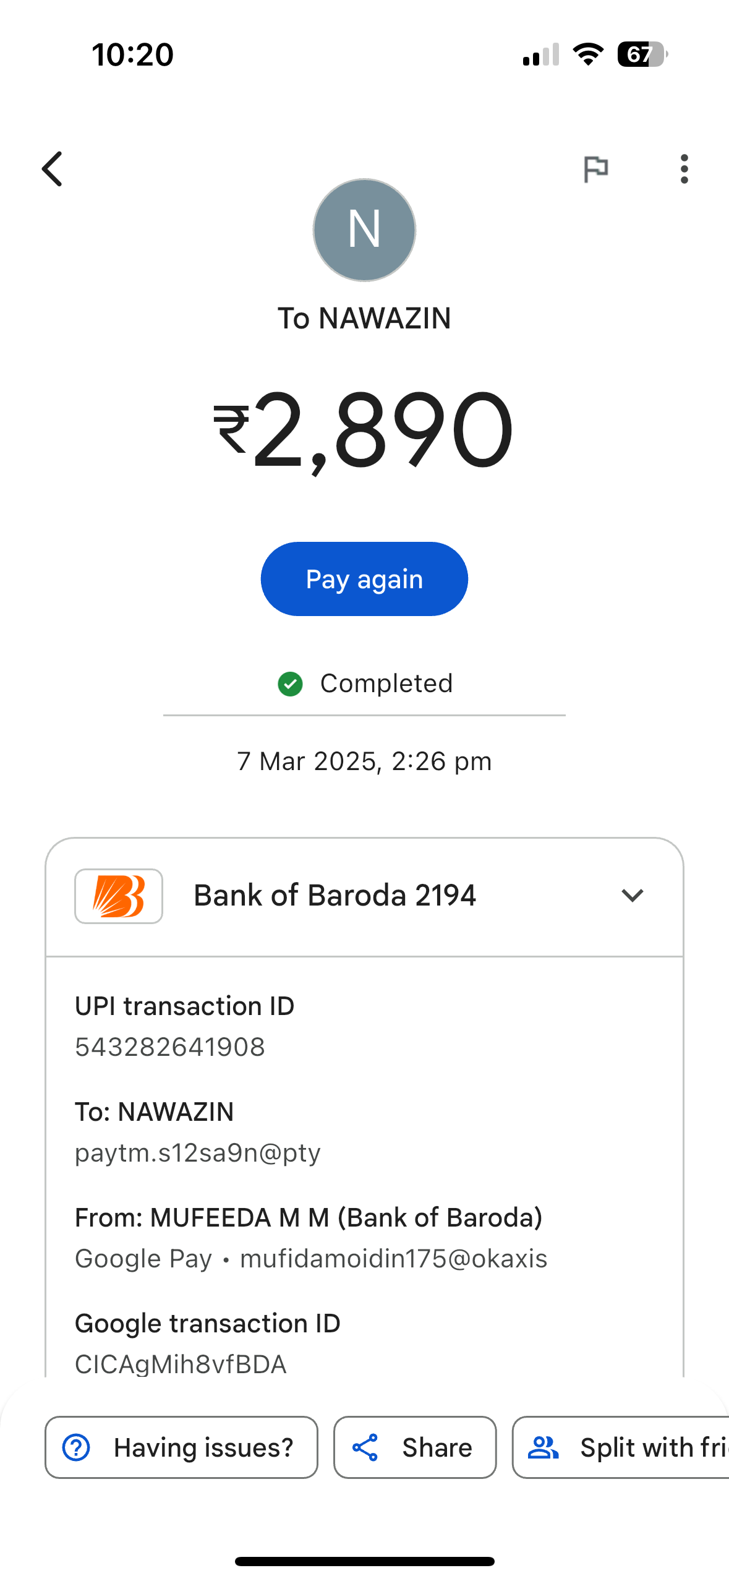Tap the flag report icon
Viewport: 729px width, 1581px height.
click(596, 169)
